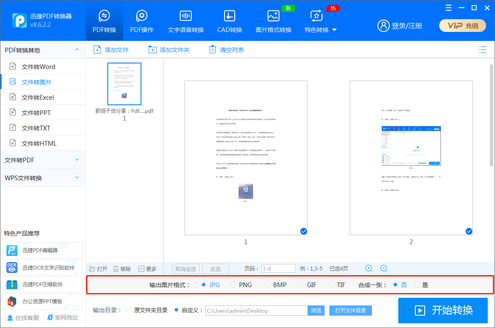
Task: Select PNG as the output image format
Action: [x=233, y=285]
